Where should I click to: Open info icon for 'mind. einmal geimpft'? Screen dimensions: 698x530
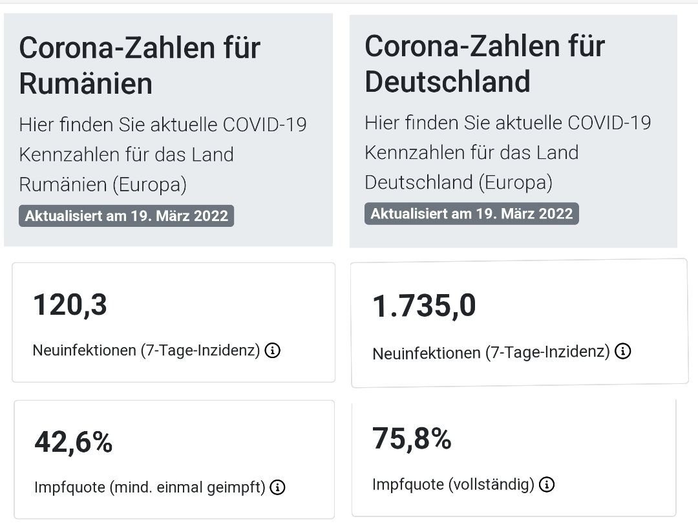[278, 487]
